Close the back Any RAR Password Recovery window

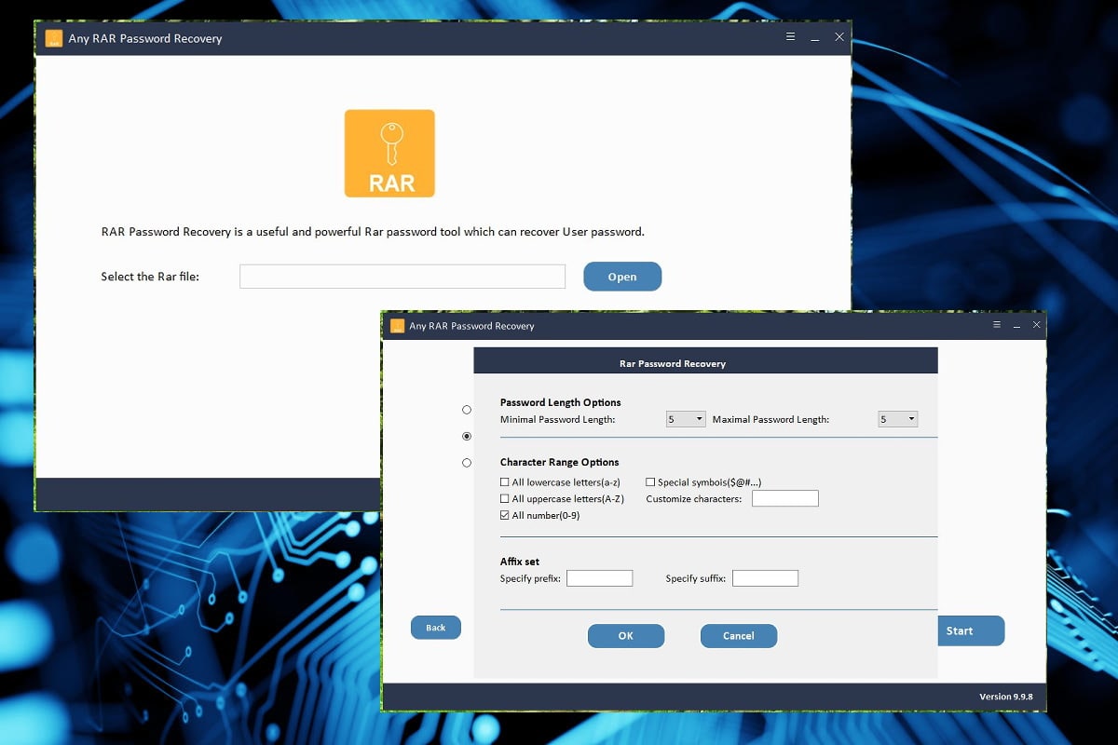pos(839,37)
